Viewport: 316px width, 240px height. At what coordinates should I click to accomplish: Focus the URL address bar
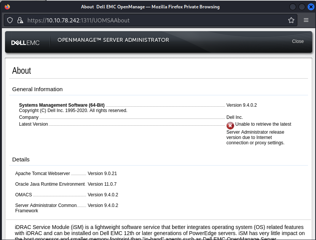coord(152,20)
